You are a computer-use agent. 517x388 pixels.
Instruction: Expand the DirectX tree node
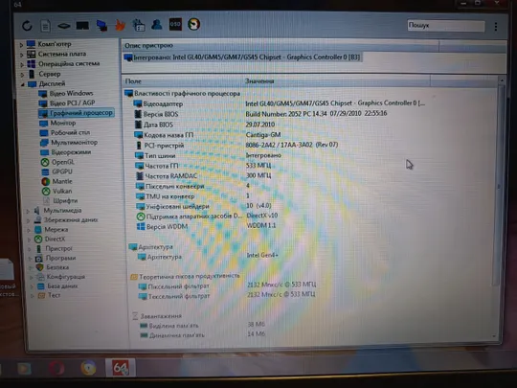[x=29, y=240]
